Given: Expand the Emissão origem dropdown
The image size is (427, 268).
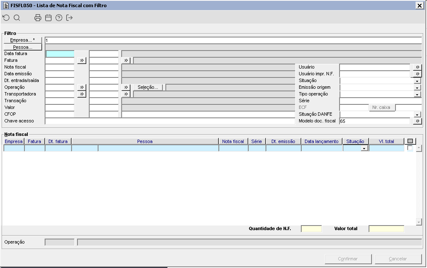Looking at the screenshot, I should point(417,88).
